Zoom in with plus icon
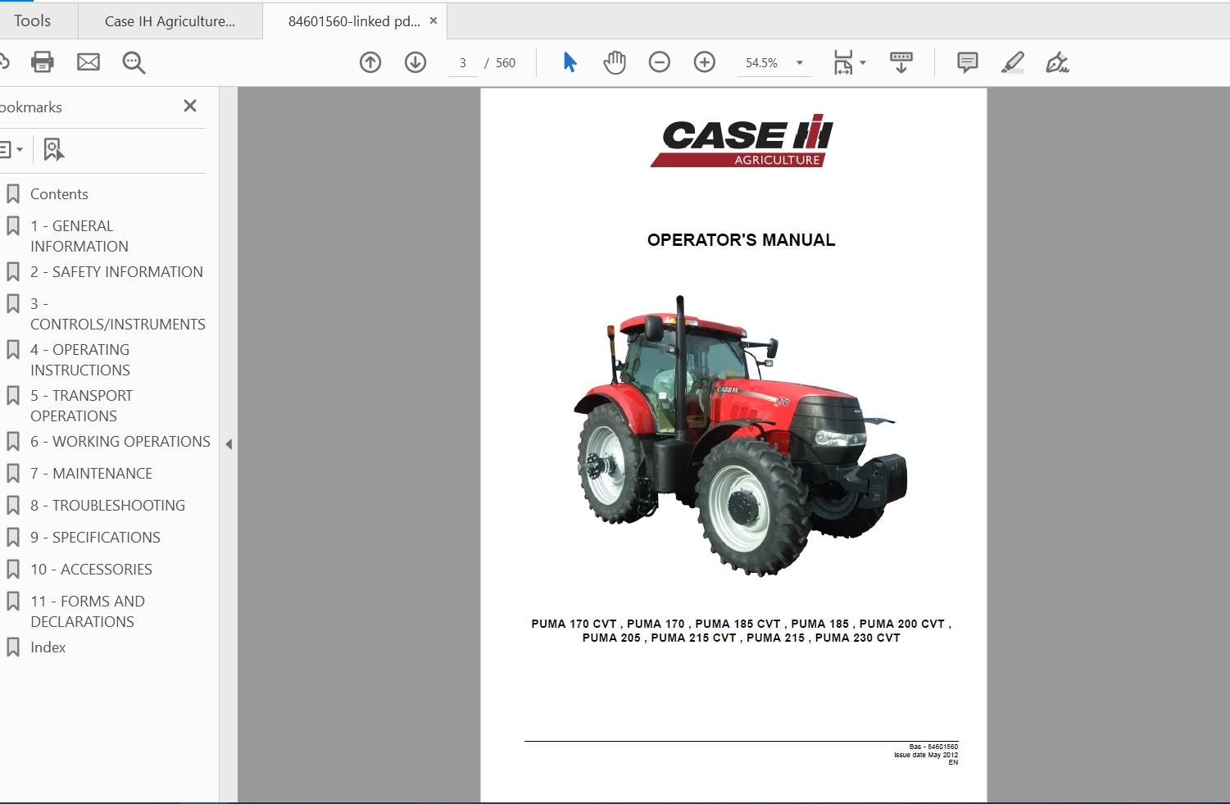This screenshot has width=1230, height=804. (x=705, y=62)
